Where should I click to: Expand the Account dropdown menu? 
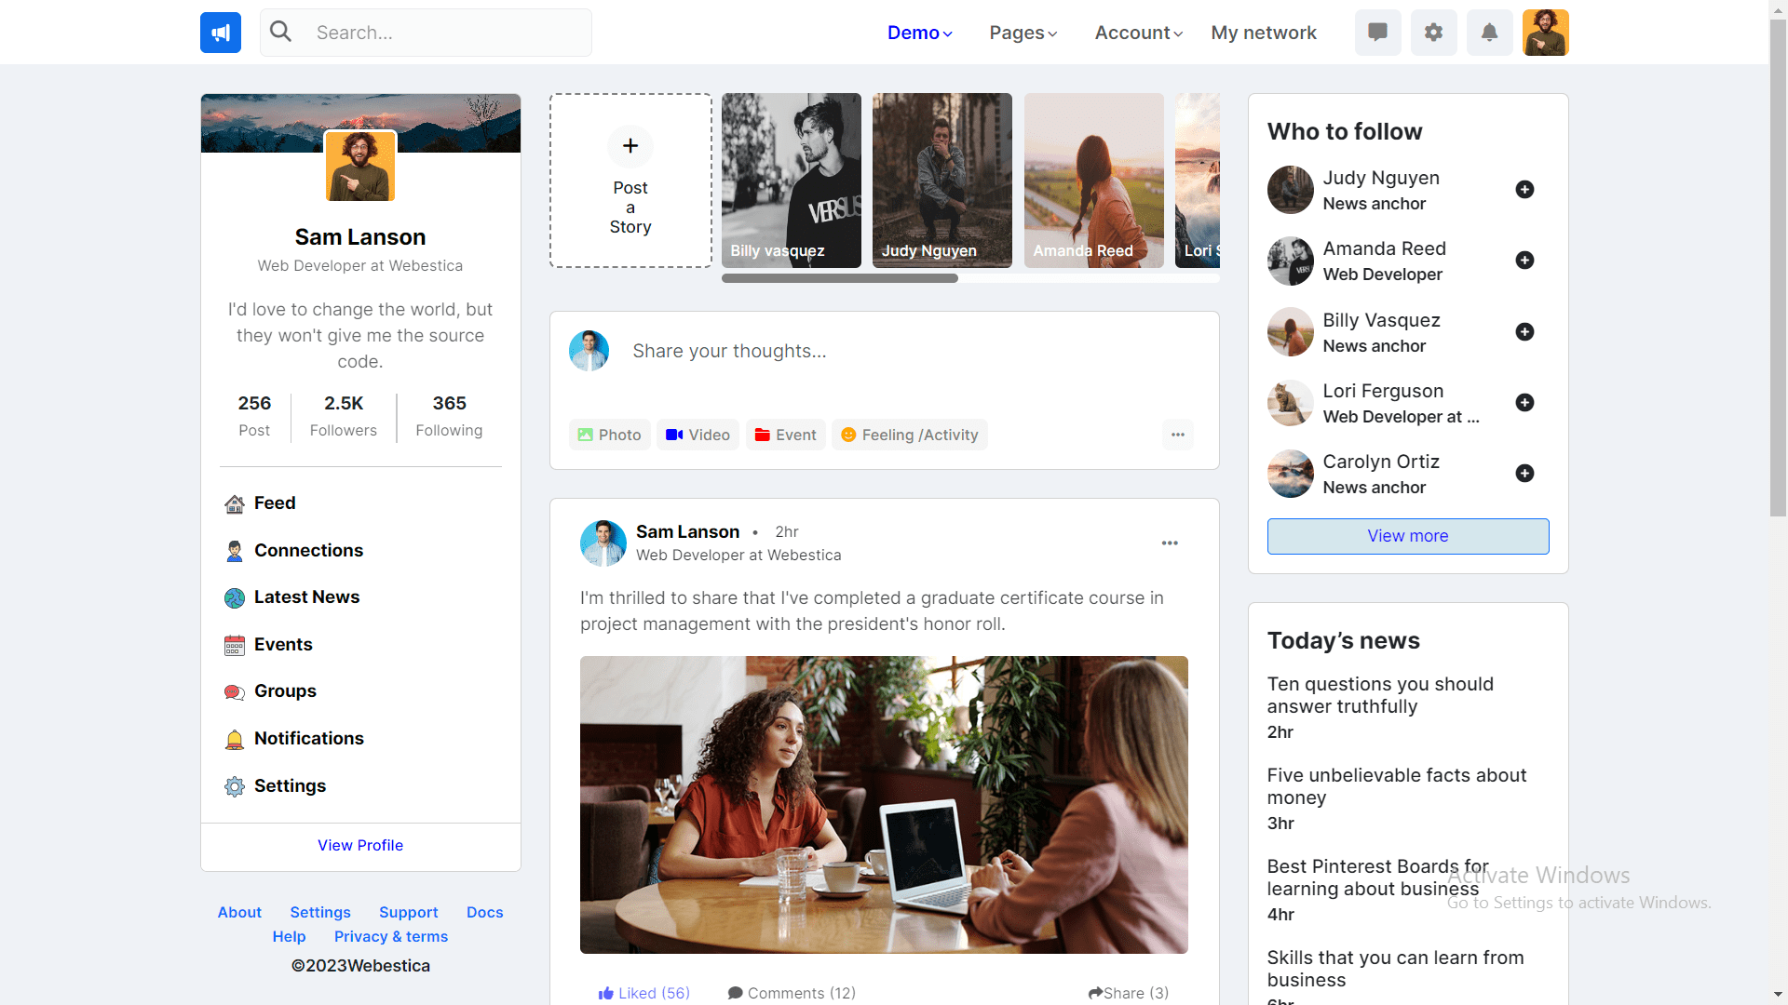(1138, 33)
